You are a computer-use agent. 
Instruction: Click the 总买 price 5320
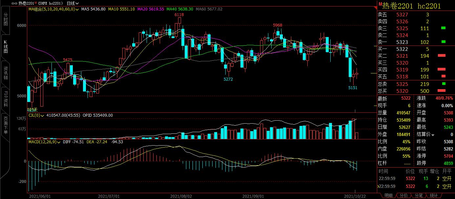point(402,91)
